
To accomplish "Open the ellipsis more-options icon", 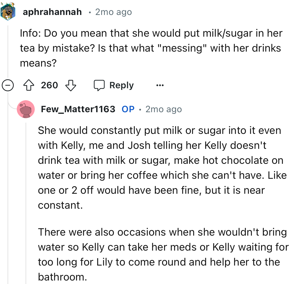I will click(159, 85).
